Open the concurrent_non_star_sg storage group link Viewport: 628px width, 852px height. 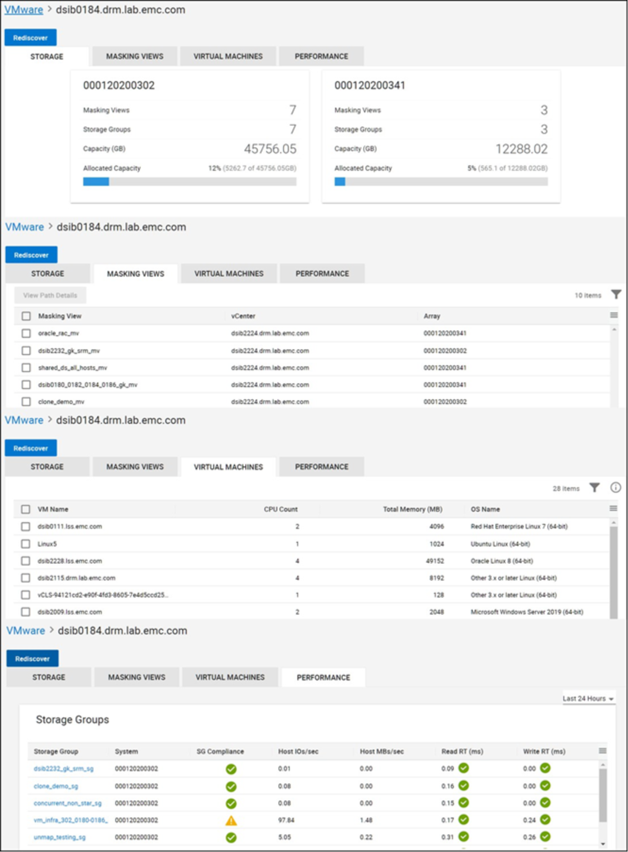67,803
